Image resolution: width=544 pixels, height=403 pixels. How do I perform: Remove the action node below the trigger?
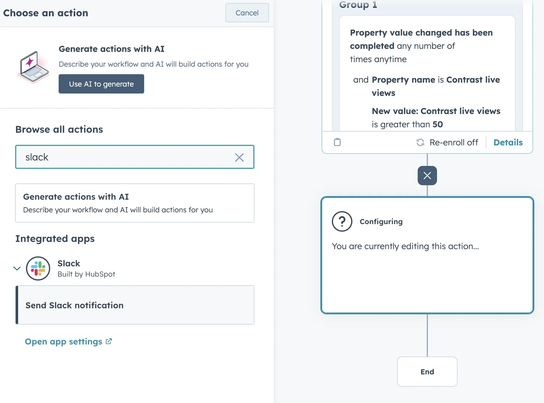click(x=427, y=175)
